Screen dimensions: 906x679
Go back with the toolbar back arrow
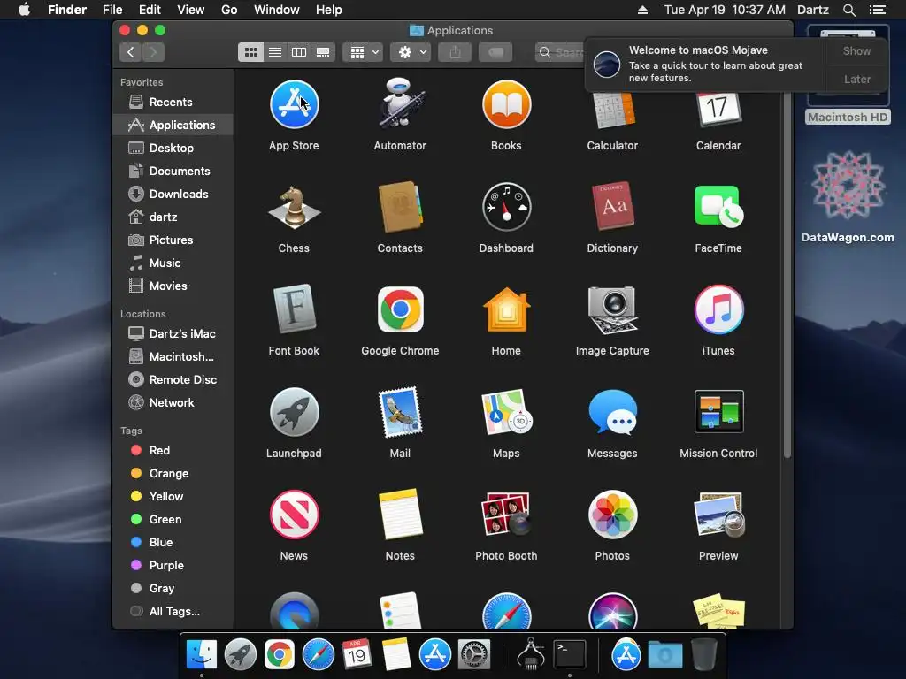tap(131, 52)
